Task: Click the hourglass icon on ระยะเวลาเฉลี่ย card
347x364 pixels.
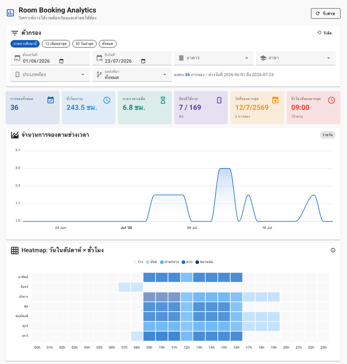Action: 163,100
